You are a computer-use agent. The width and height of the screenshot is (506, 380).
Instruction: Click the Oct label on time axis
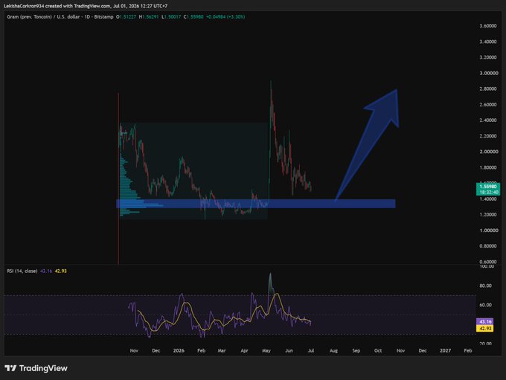point(378,351)
